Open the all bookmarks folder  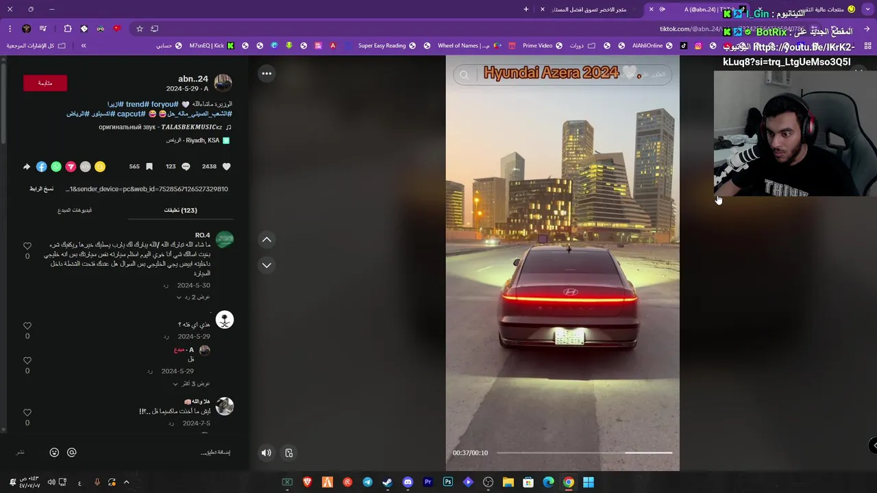(x=36, y=46)
